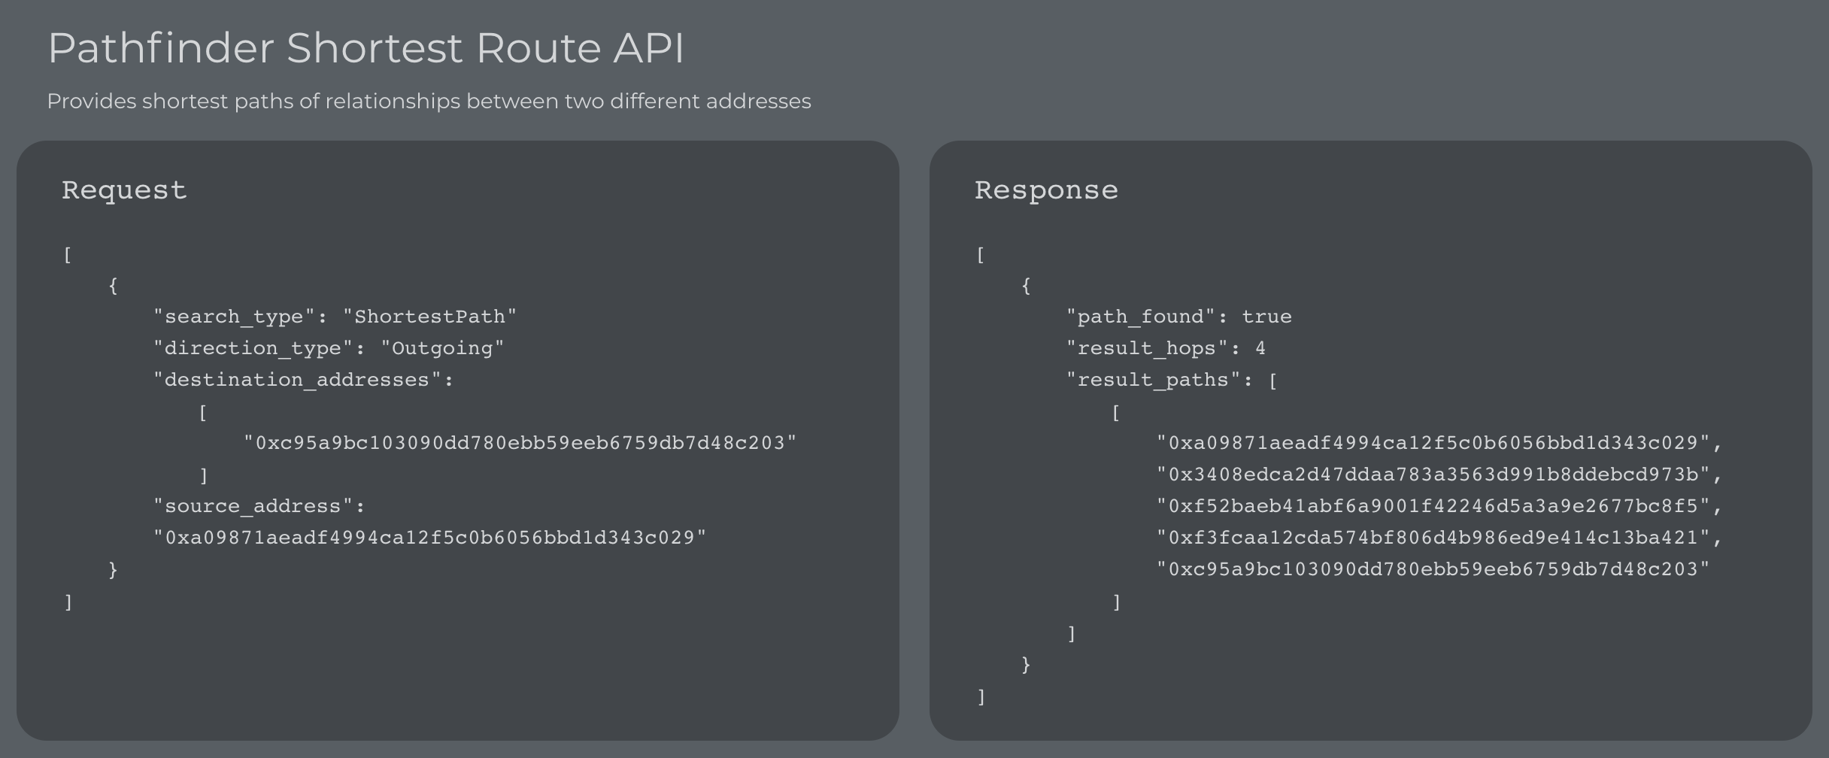
Task: Select the destination address in the Request panel
Action: [x=520, y=443]
